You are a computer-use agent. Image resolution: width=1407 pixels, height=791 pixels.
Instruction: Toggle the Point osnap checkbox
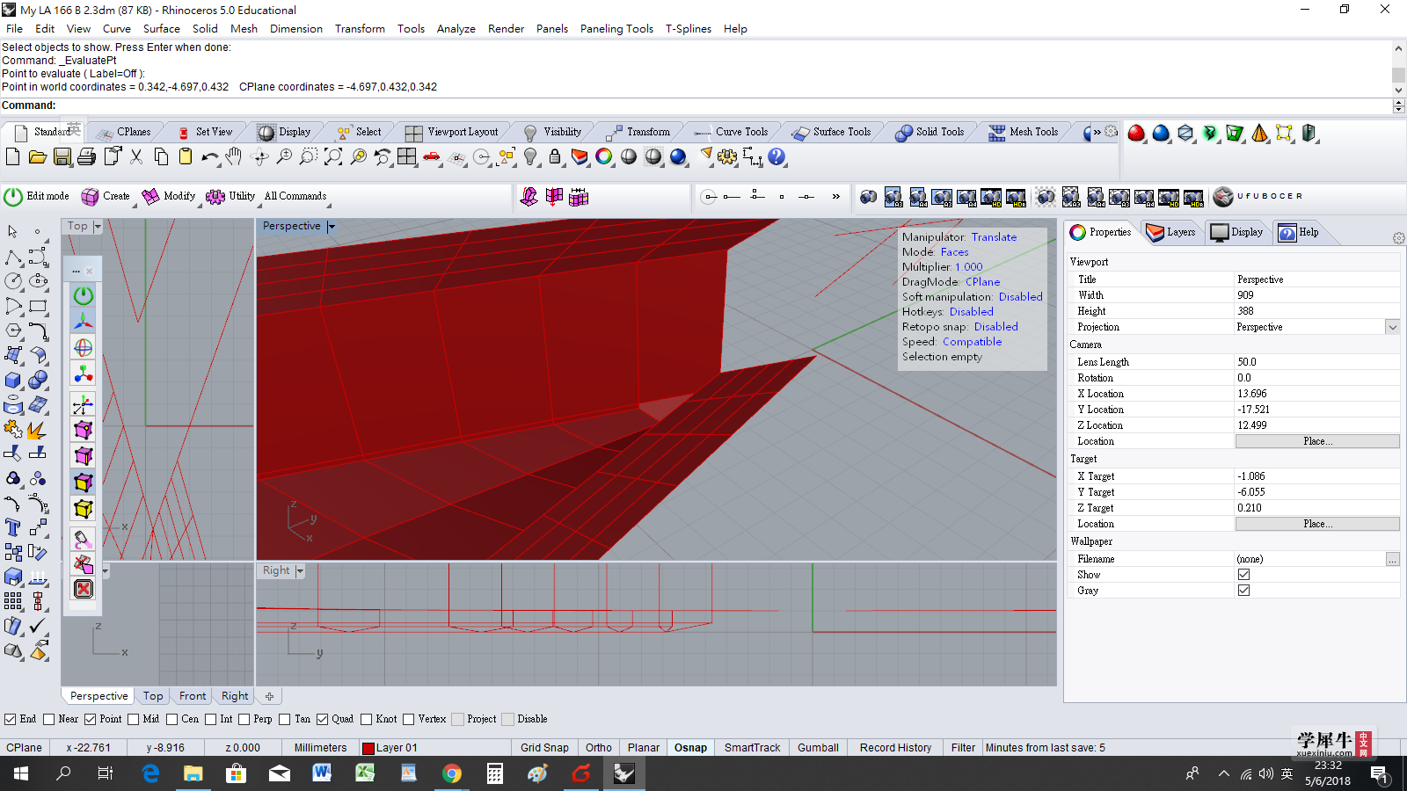[x=90, y=719]
